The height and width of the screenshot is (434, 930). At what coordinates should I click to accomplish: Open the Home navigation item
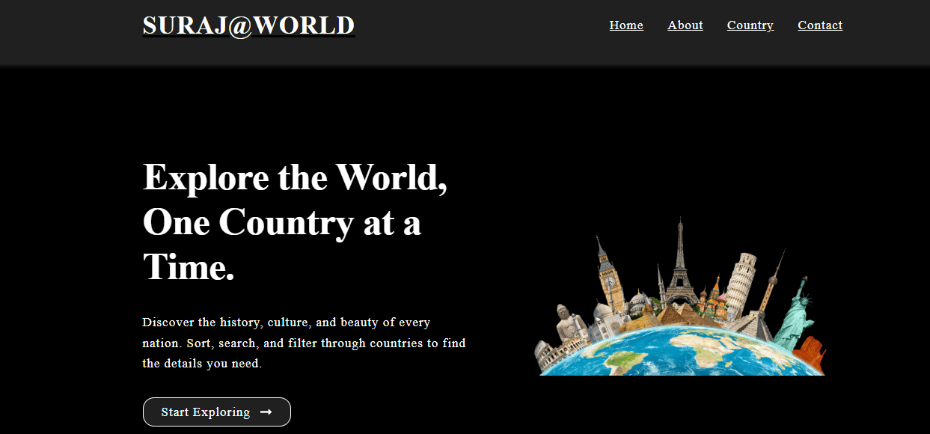625,25
